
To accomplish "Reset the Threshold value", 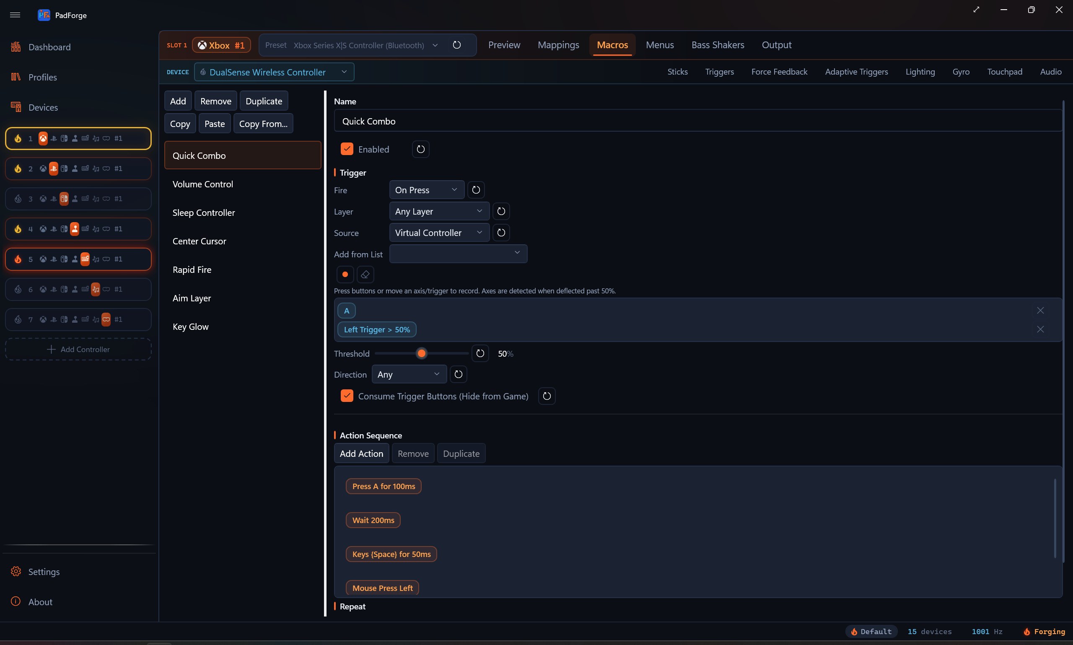I will click(x=480, y=353).
